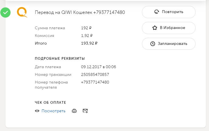
Task: Click the recipient phone number under details
Action: pos(95,82)
